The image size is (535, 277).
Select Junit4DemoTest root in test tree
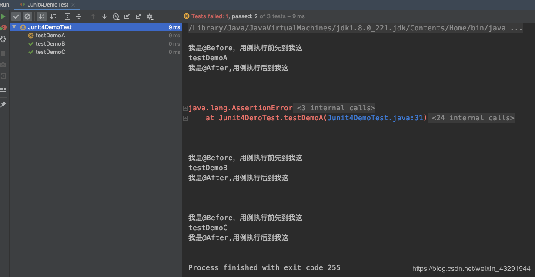tap(96, 27)
